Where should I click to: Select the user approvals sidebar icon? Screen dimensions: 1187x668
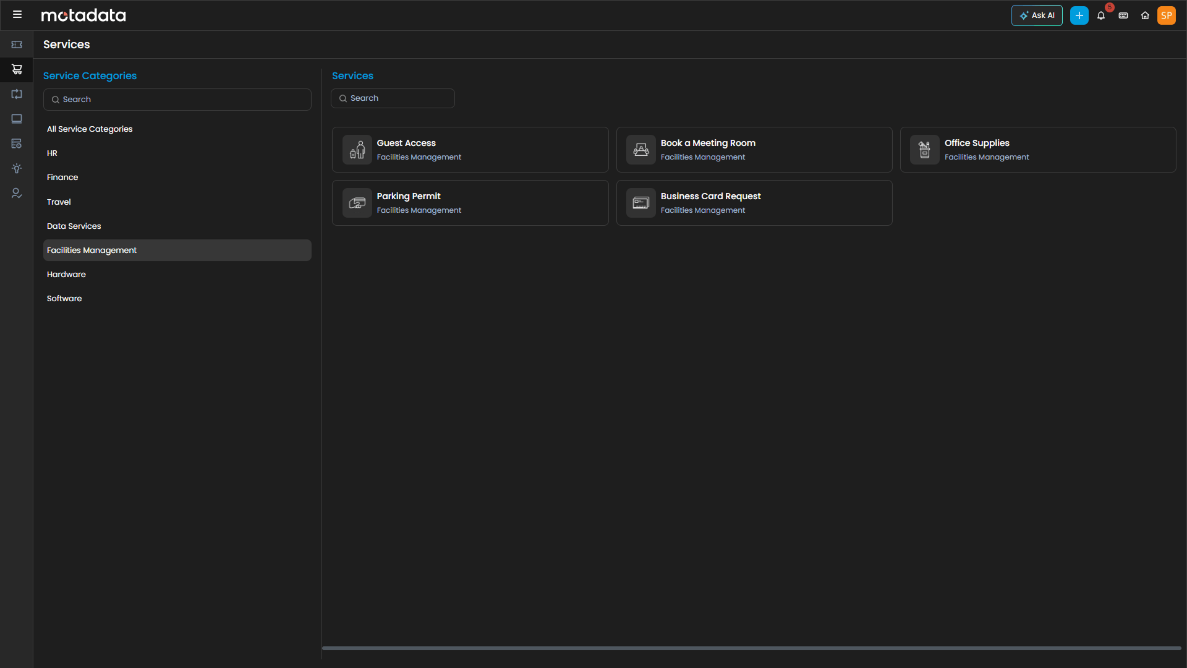pyautogui.click(x=17, y=193)
